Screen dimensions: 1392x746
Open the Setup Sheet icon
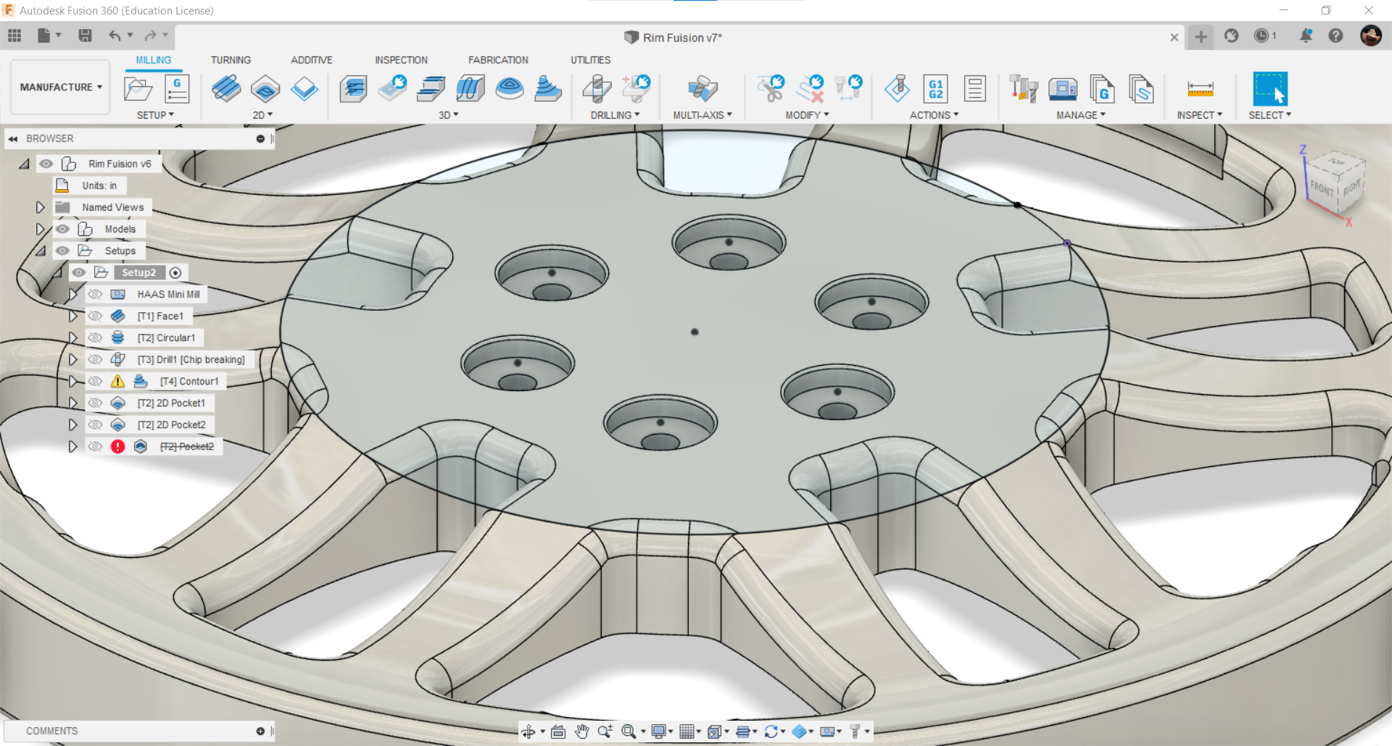coord(975,88)
